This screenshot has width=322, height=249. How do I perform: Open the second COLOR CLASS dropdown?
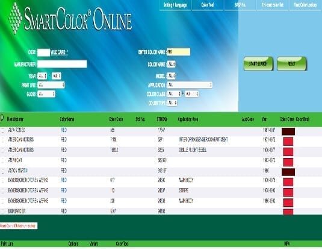click(x=191, y=94)
